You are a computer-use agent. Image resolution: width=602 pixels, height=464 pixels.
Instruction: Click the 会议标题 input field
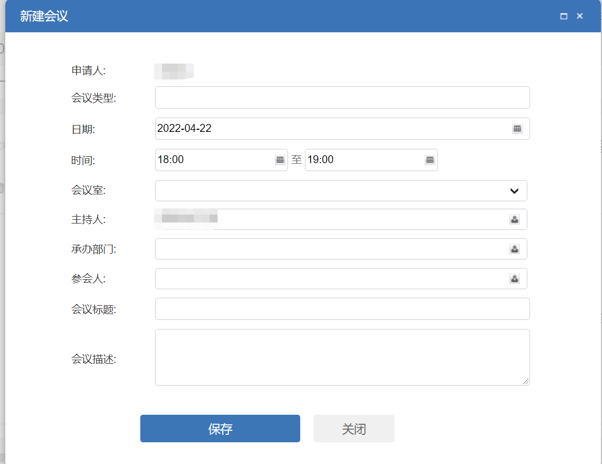point(343,309)
